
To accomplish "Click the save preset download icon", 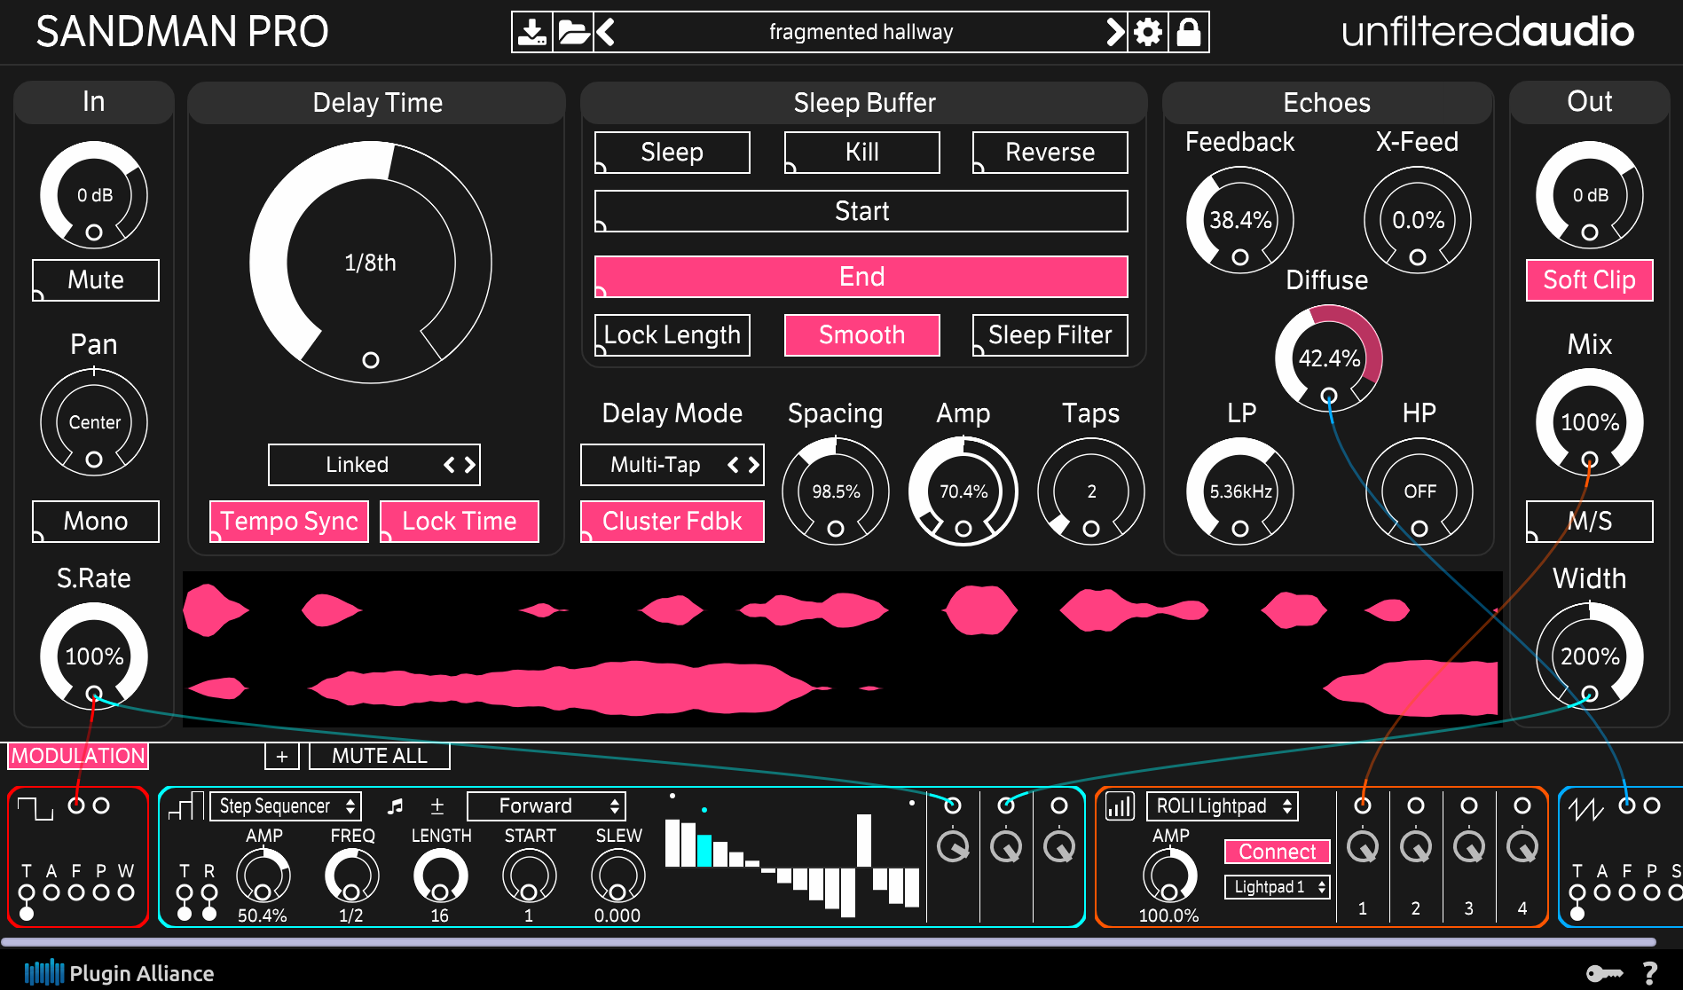I will point(532,32).
